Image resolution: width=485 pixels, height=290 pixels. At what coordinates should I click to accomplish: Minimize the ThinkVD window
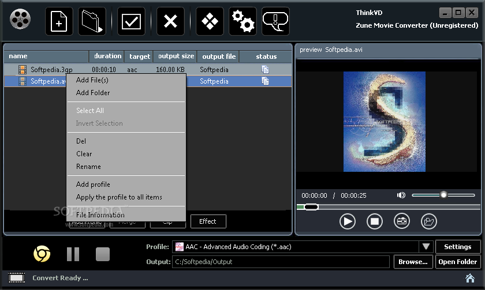pos(445,13)
